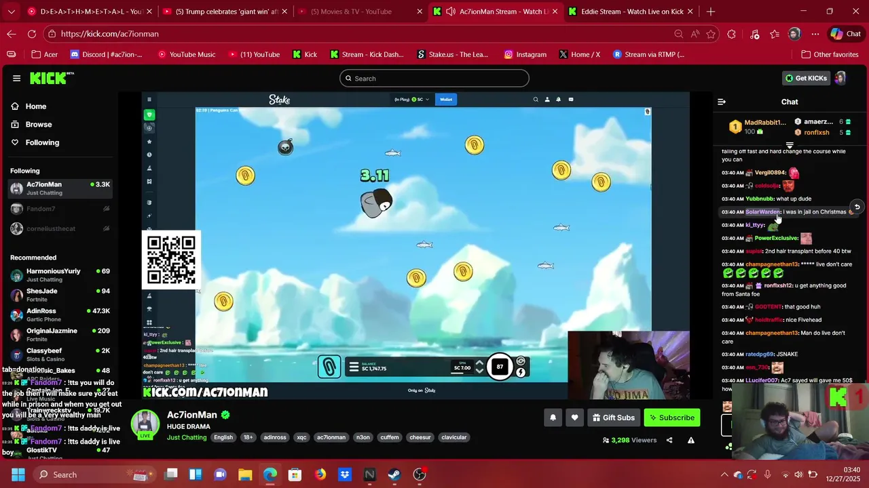Click the share stream icon
The image size is (869, 488).
click(x=669, y=440)
